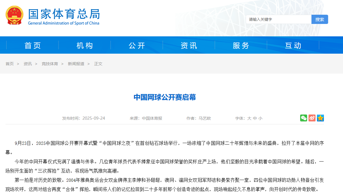
Task: Set font size to small 小
Action: pyautogui.click(x=260, y=118)
